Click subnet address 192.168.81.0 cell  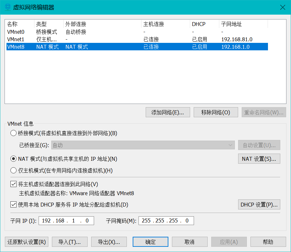[x=237, y=39]
